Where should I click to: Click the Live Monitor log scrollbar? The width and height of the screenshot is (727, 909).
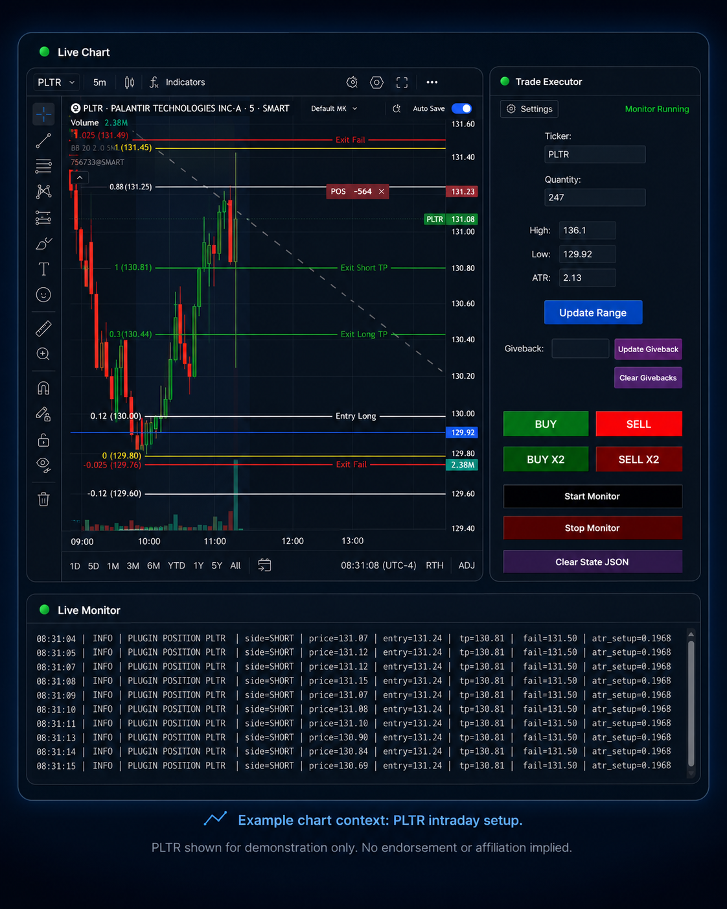[x=691, y=703]
